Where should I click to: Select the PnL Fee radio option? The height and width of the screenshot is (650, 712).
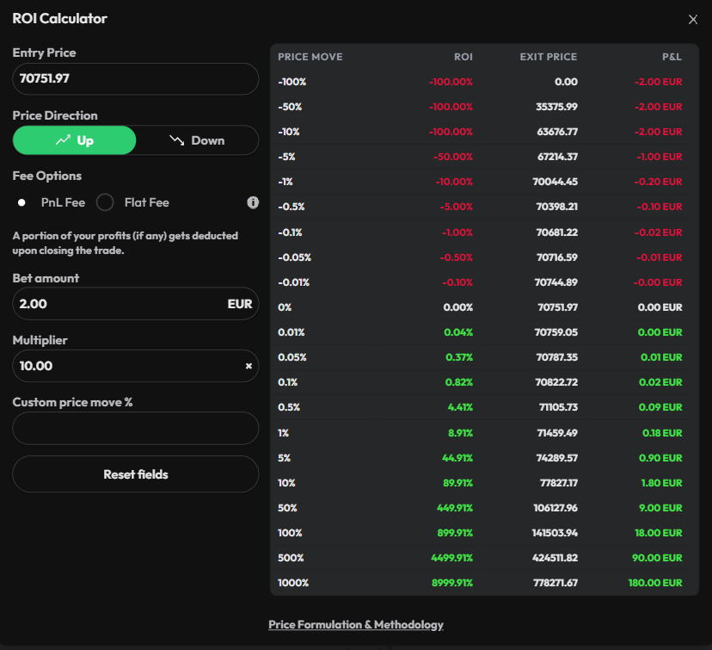click(x=22, y=202)
